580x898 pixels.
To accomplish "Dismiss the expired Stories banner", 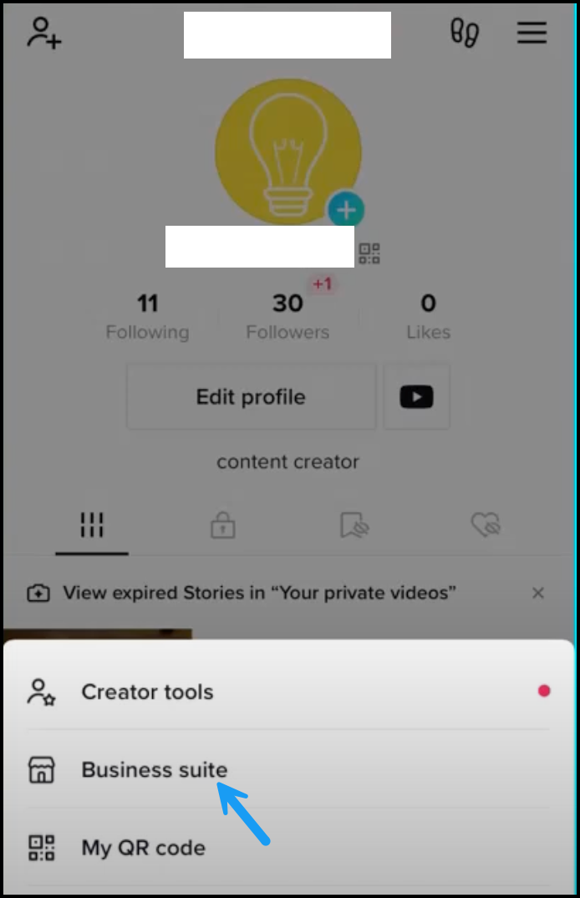I will [x=537, y=593].
